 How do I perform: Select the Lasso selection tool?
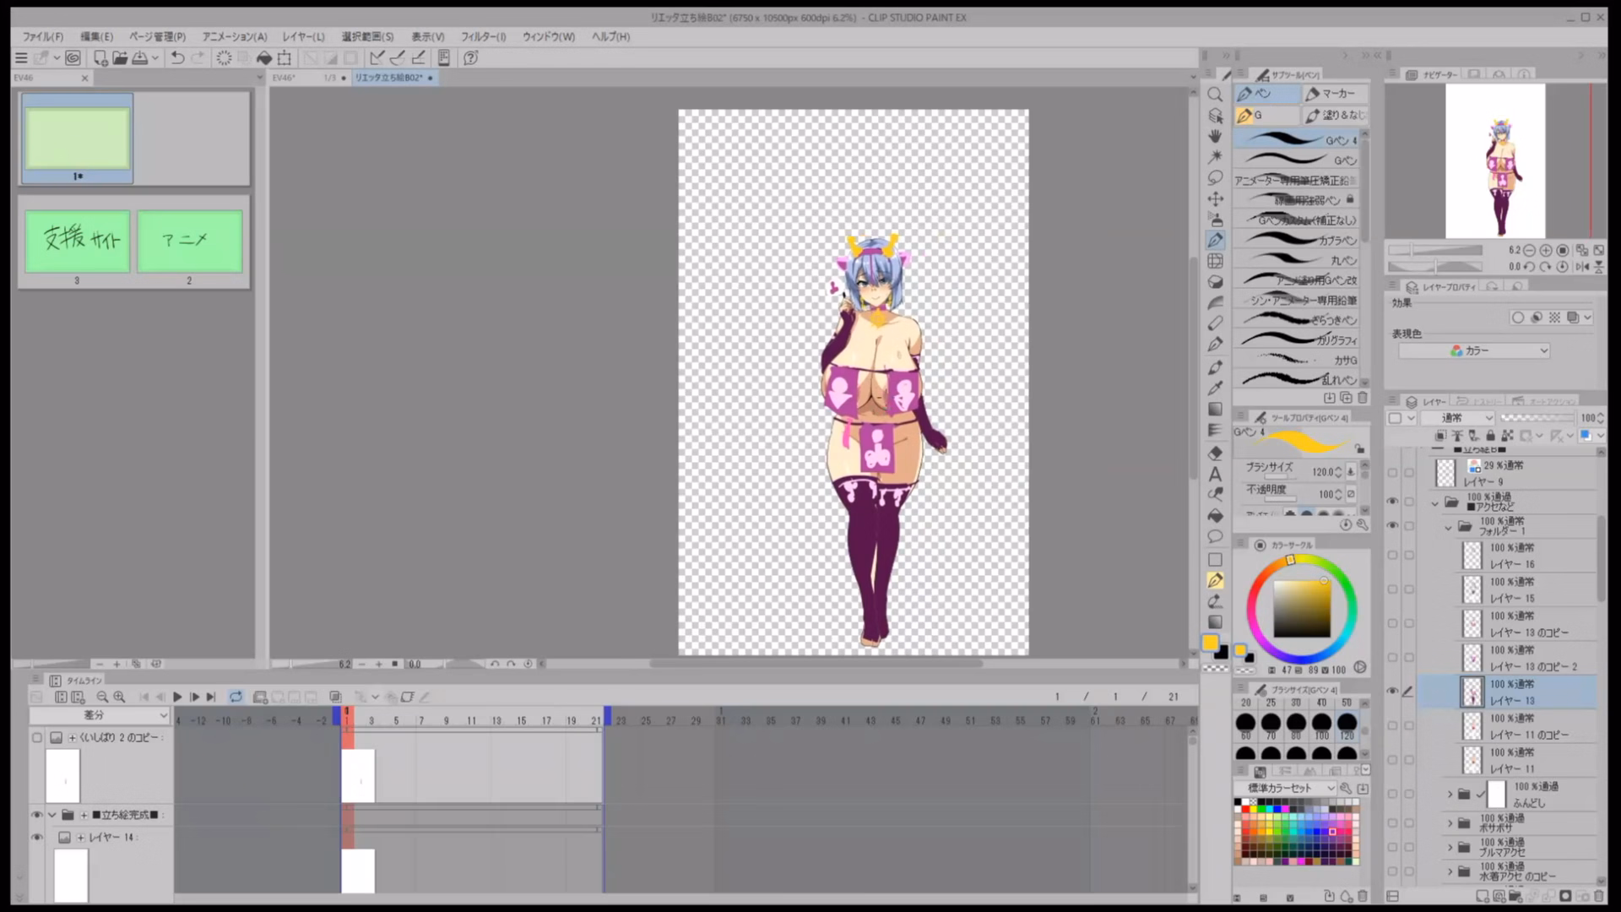1215,177
